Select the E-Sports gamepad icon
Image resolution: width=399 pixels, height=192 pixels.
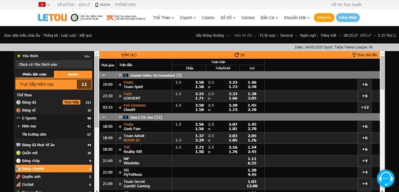click(18, 118)
